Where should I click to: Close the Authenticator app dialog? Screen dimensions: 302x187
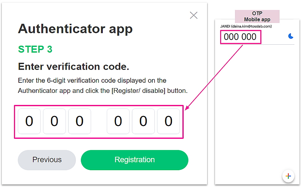(194, 15)
